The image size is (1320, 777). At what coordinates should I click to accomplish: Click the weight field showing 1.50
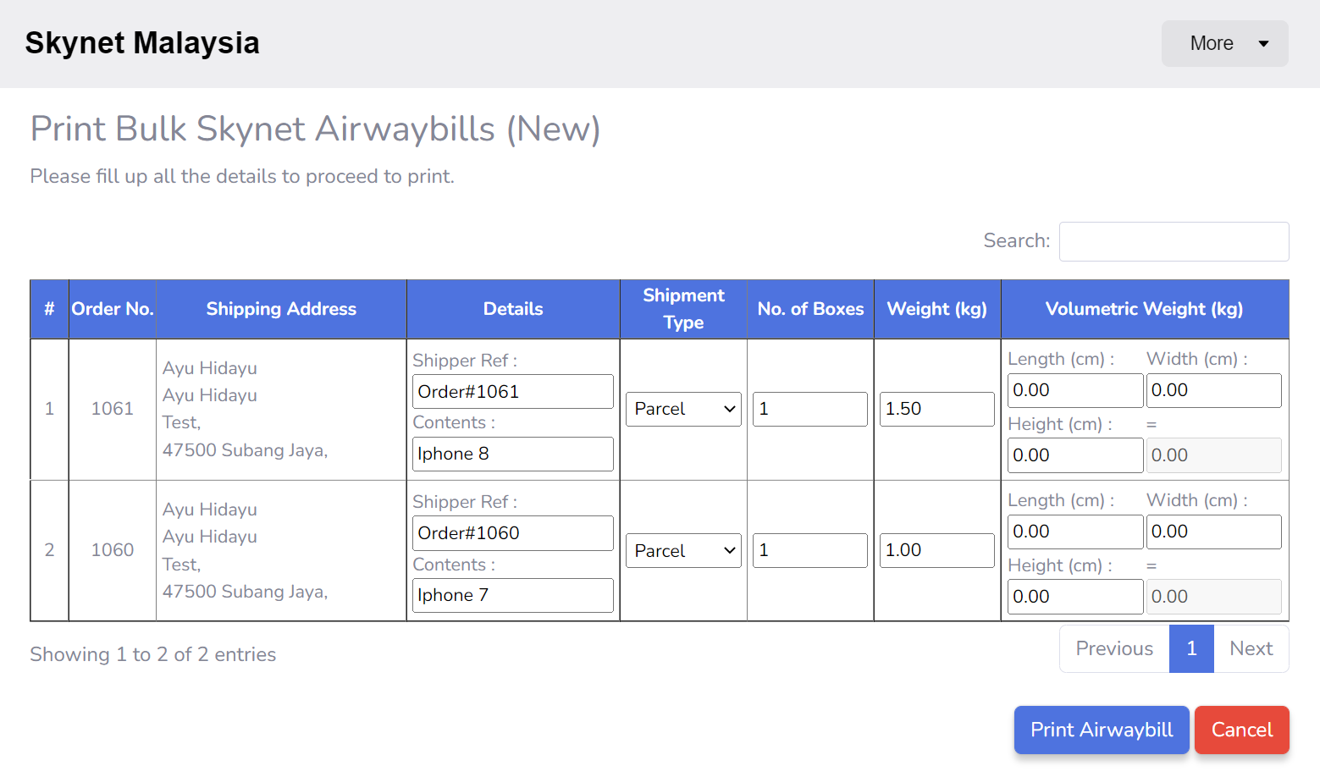pyautogui.click(x=936, y=409)
